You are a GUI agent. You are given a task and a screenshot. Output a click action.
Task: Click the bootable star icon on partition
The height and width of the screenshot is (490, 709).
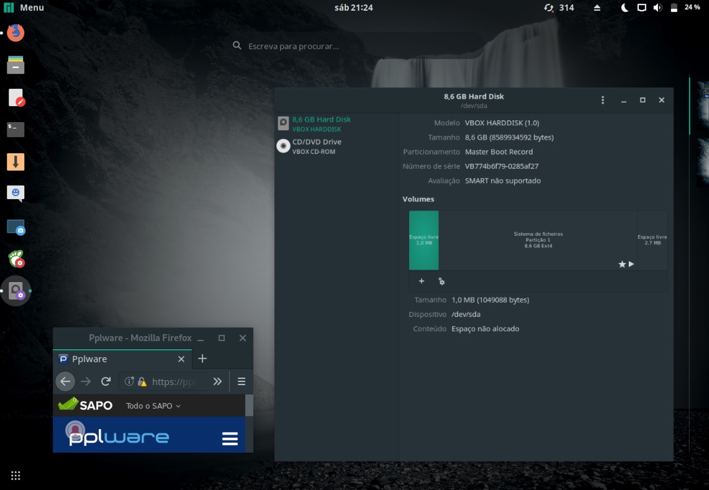(621, 264)
